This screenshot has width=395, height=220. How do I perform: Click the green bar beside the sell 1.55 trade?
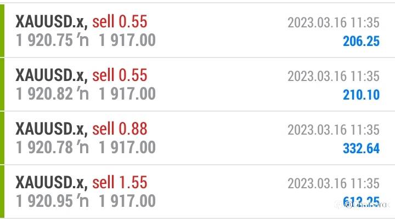click(2, 192)
